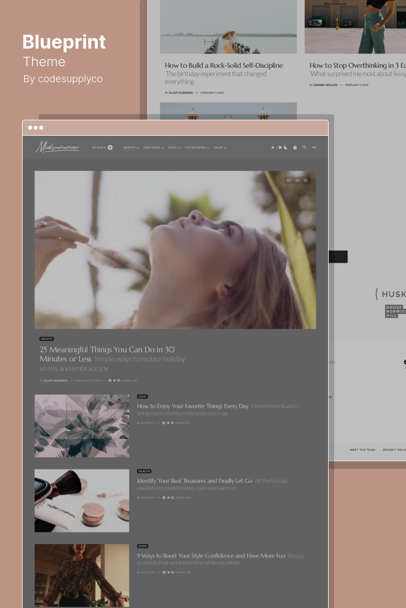The width and height of the screenshot is (406, 608).
Task: Click Elliot Alderson byline in back window
Action: [x=181, y=93]
